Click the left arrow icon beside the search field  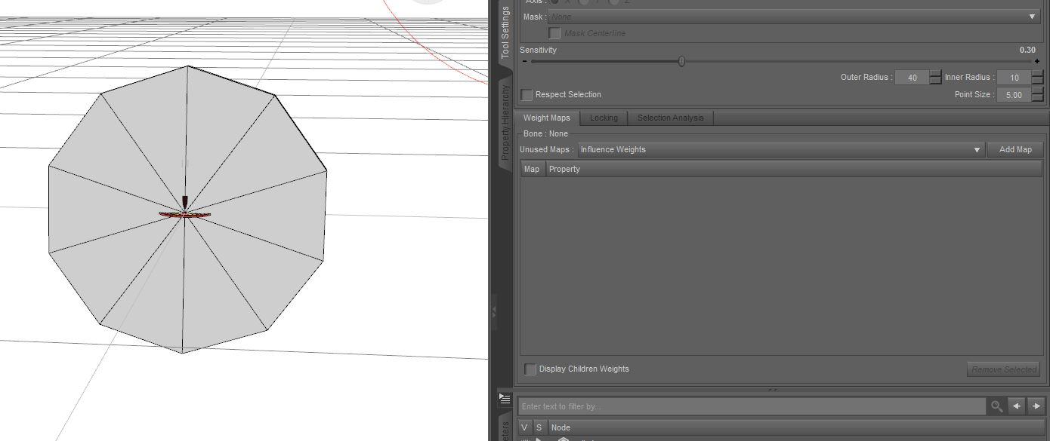[x=1016, y=406]
